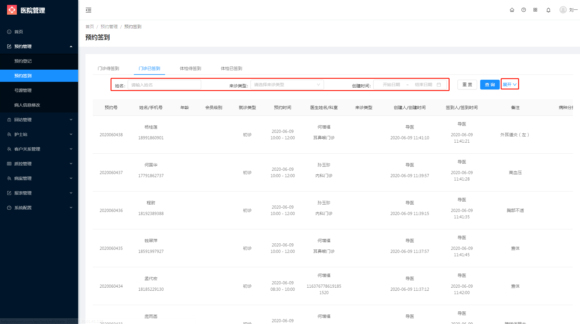
Task: Expand the 质控管理 menu chevron
Action: coord(71,164)
